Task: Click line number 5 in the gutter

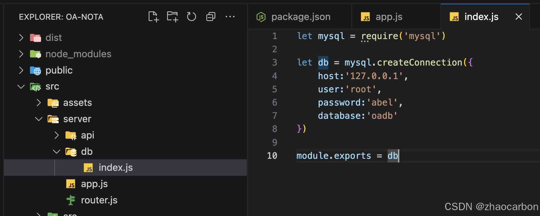Action: point(274,90)
